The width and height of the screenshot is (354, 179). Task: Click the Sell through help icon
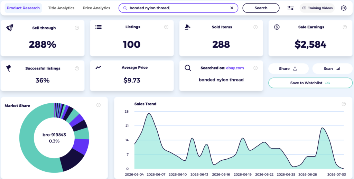77,28
